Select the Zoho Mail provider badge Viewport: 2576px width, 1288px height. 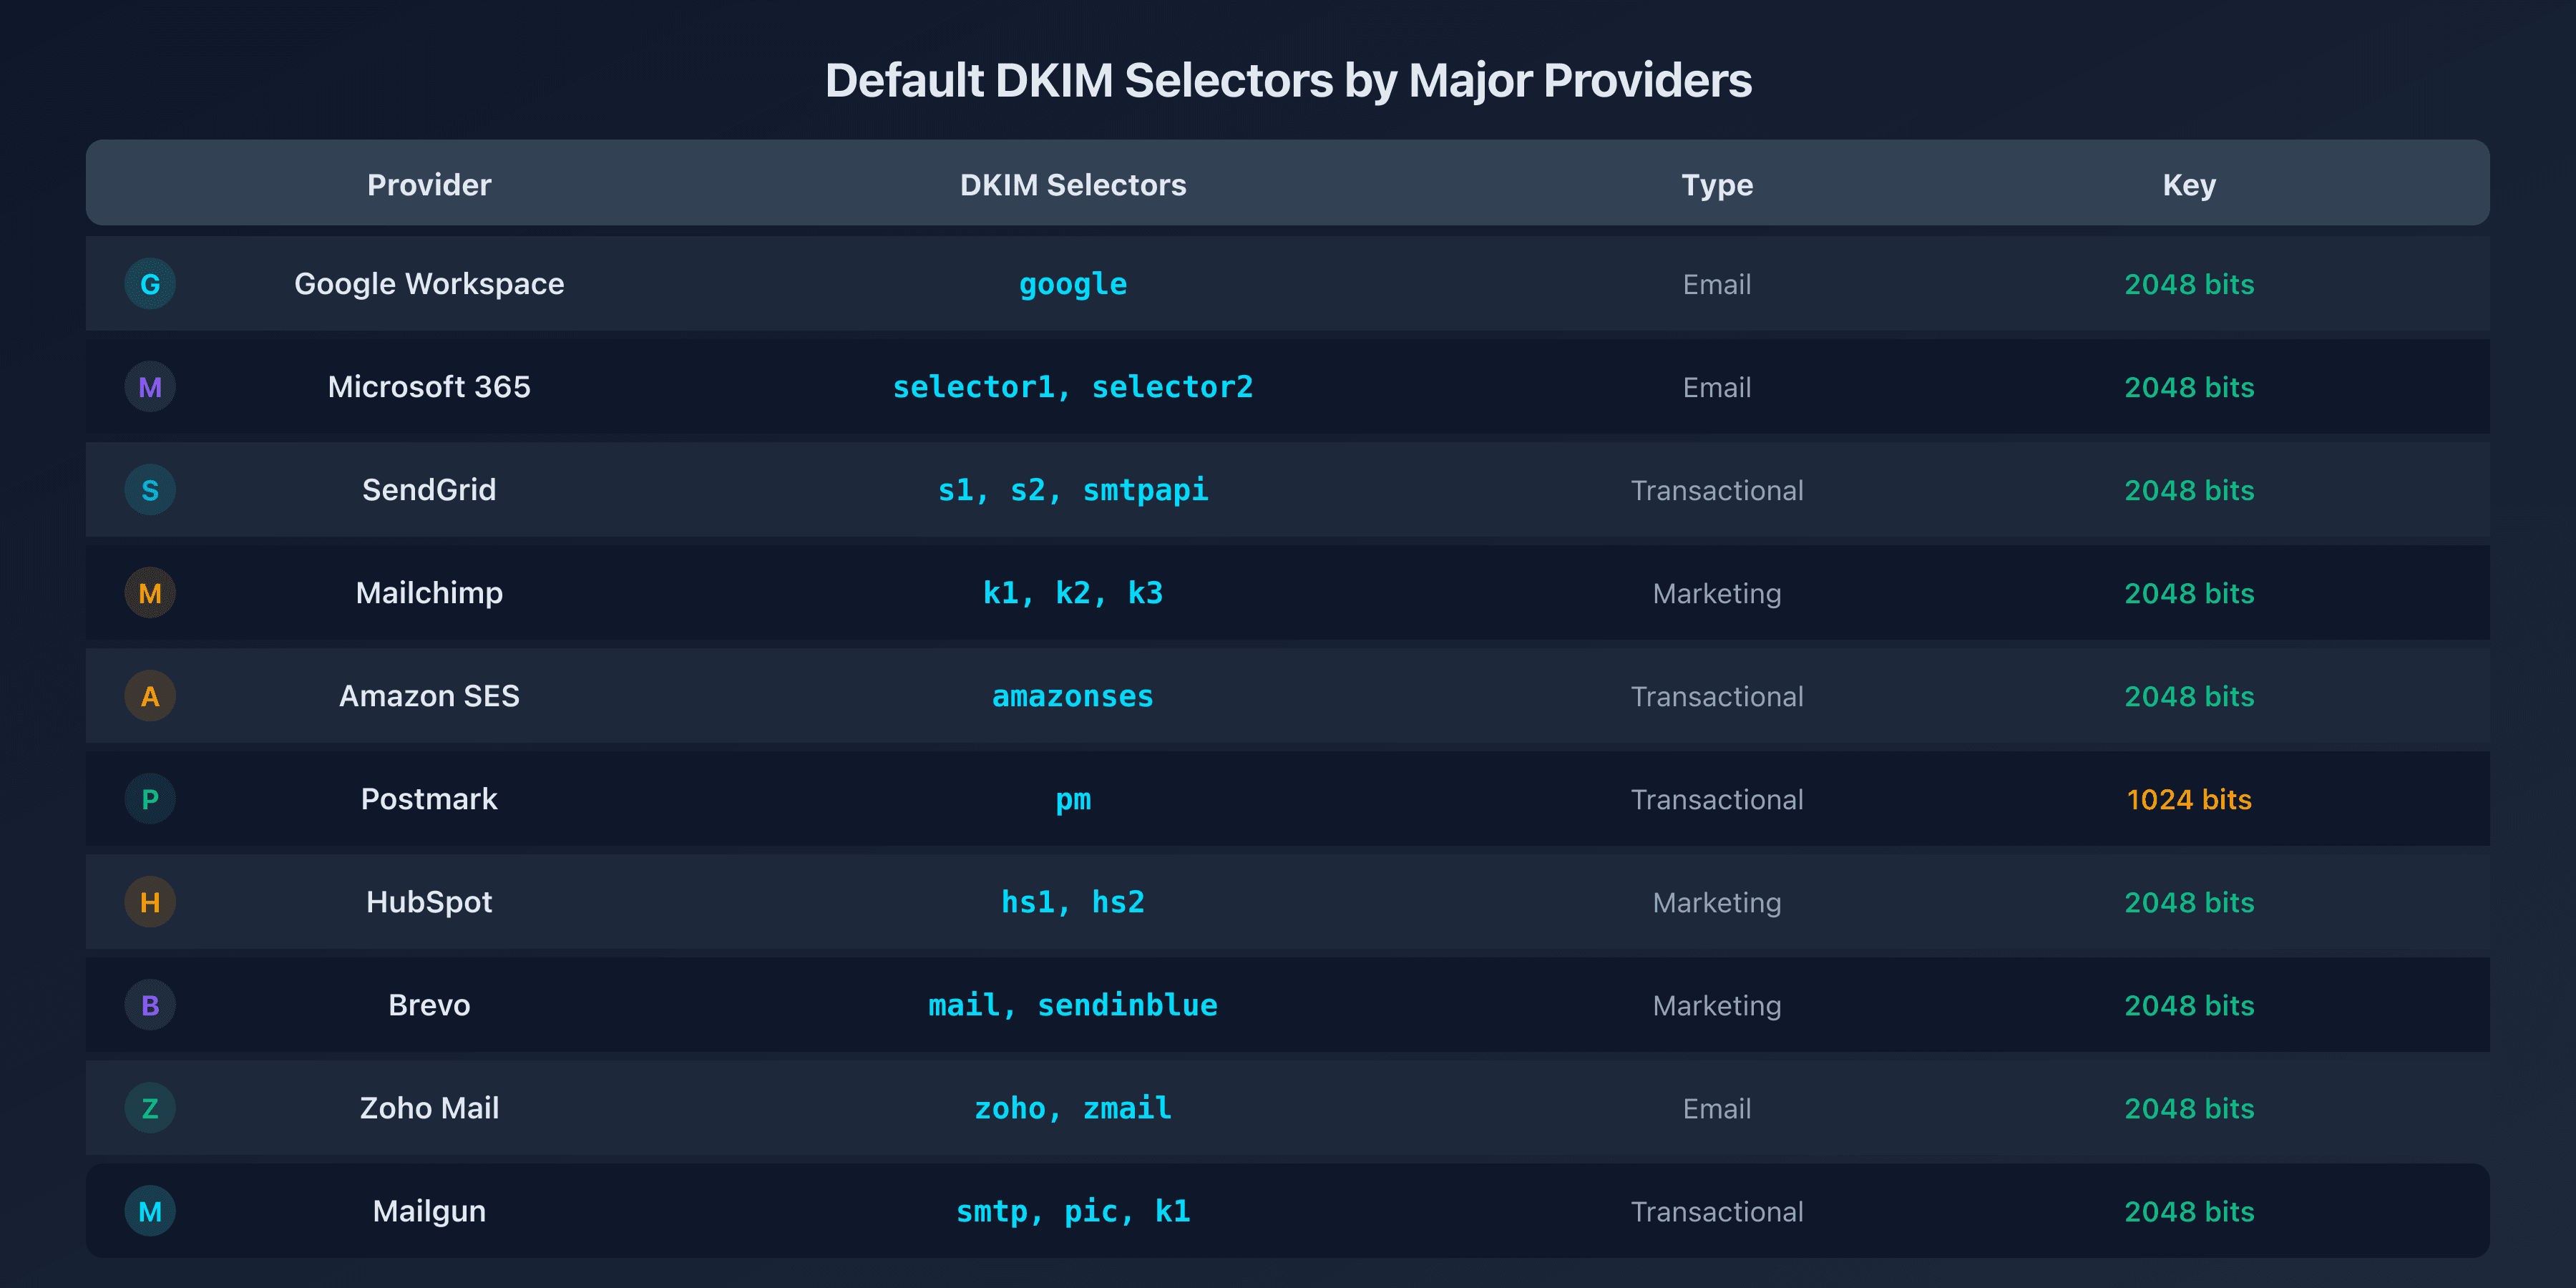(x=150, y=1107)
